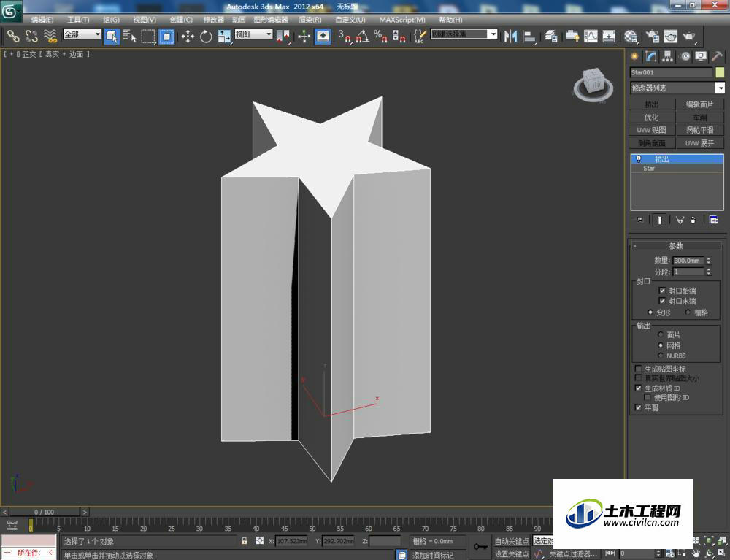The image size is (730, 560).
Task: Click the Bind to Space Warp icon
Action: 50,36
